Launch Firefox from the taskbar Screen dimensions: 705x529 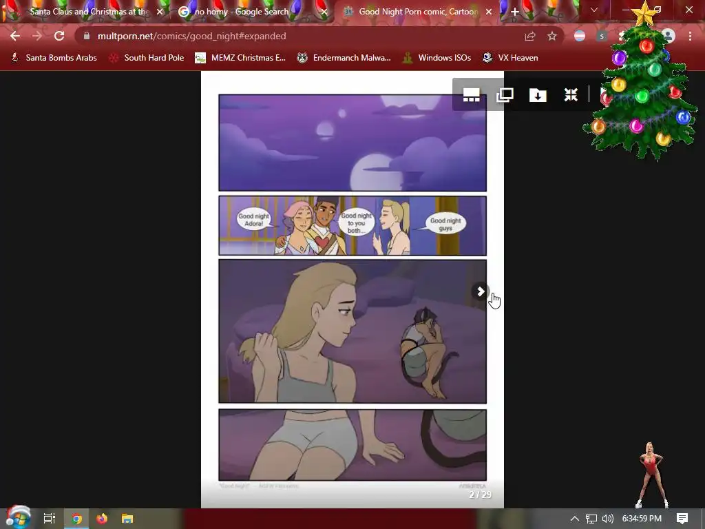102,519
